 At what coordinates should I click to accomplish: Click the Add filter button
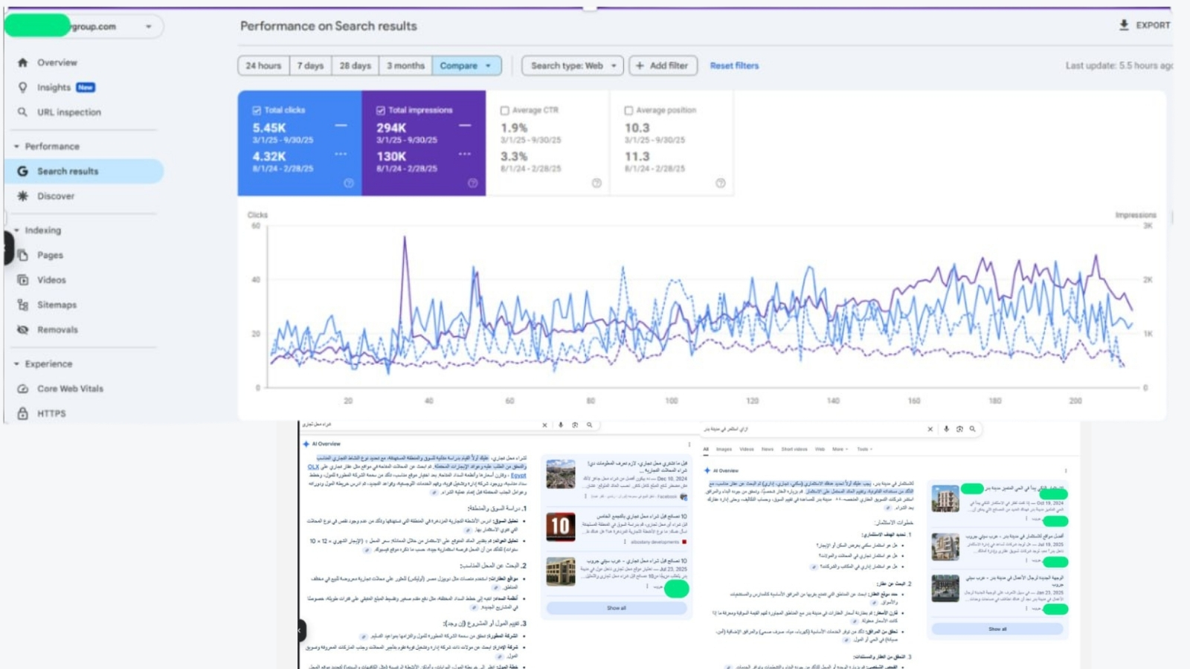tap(663, 66)
